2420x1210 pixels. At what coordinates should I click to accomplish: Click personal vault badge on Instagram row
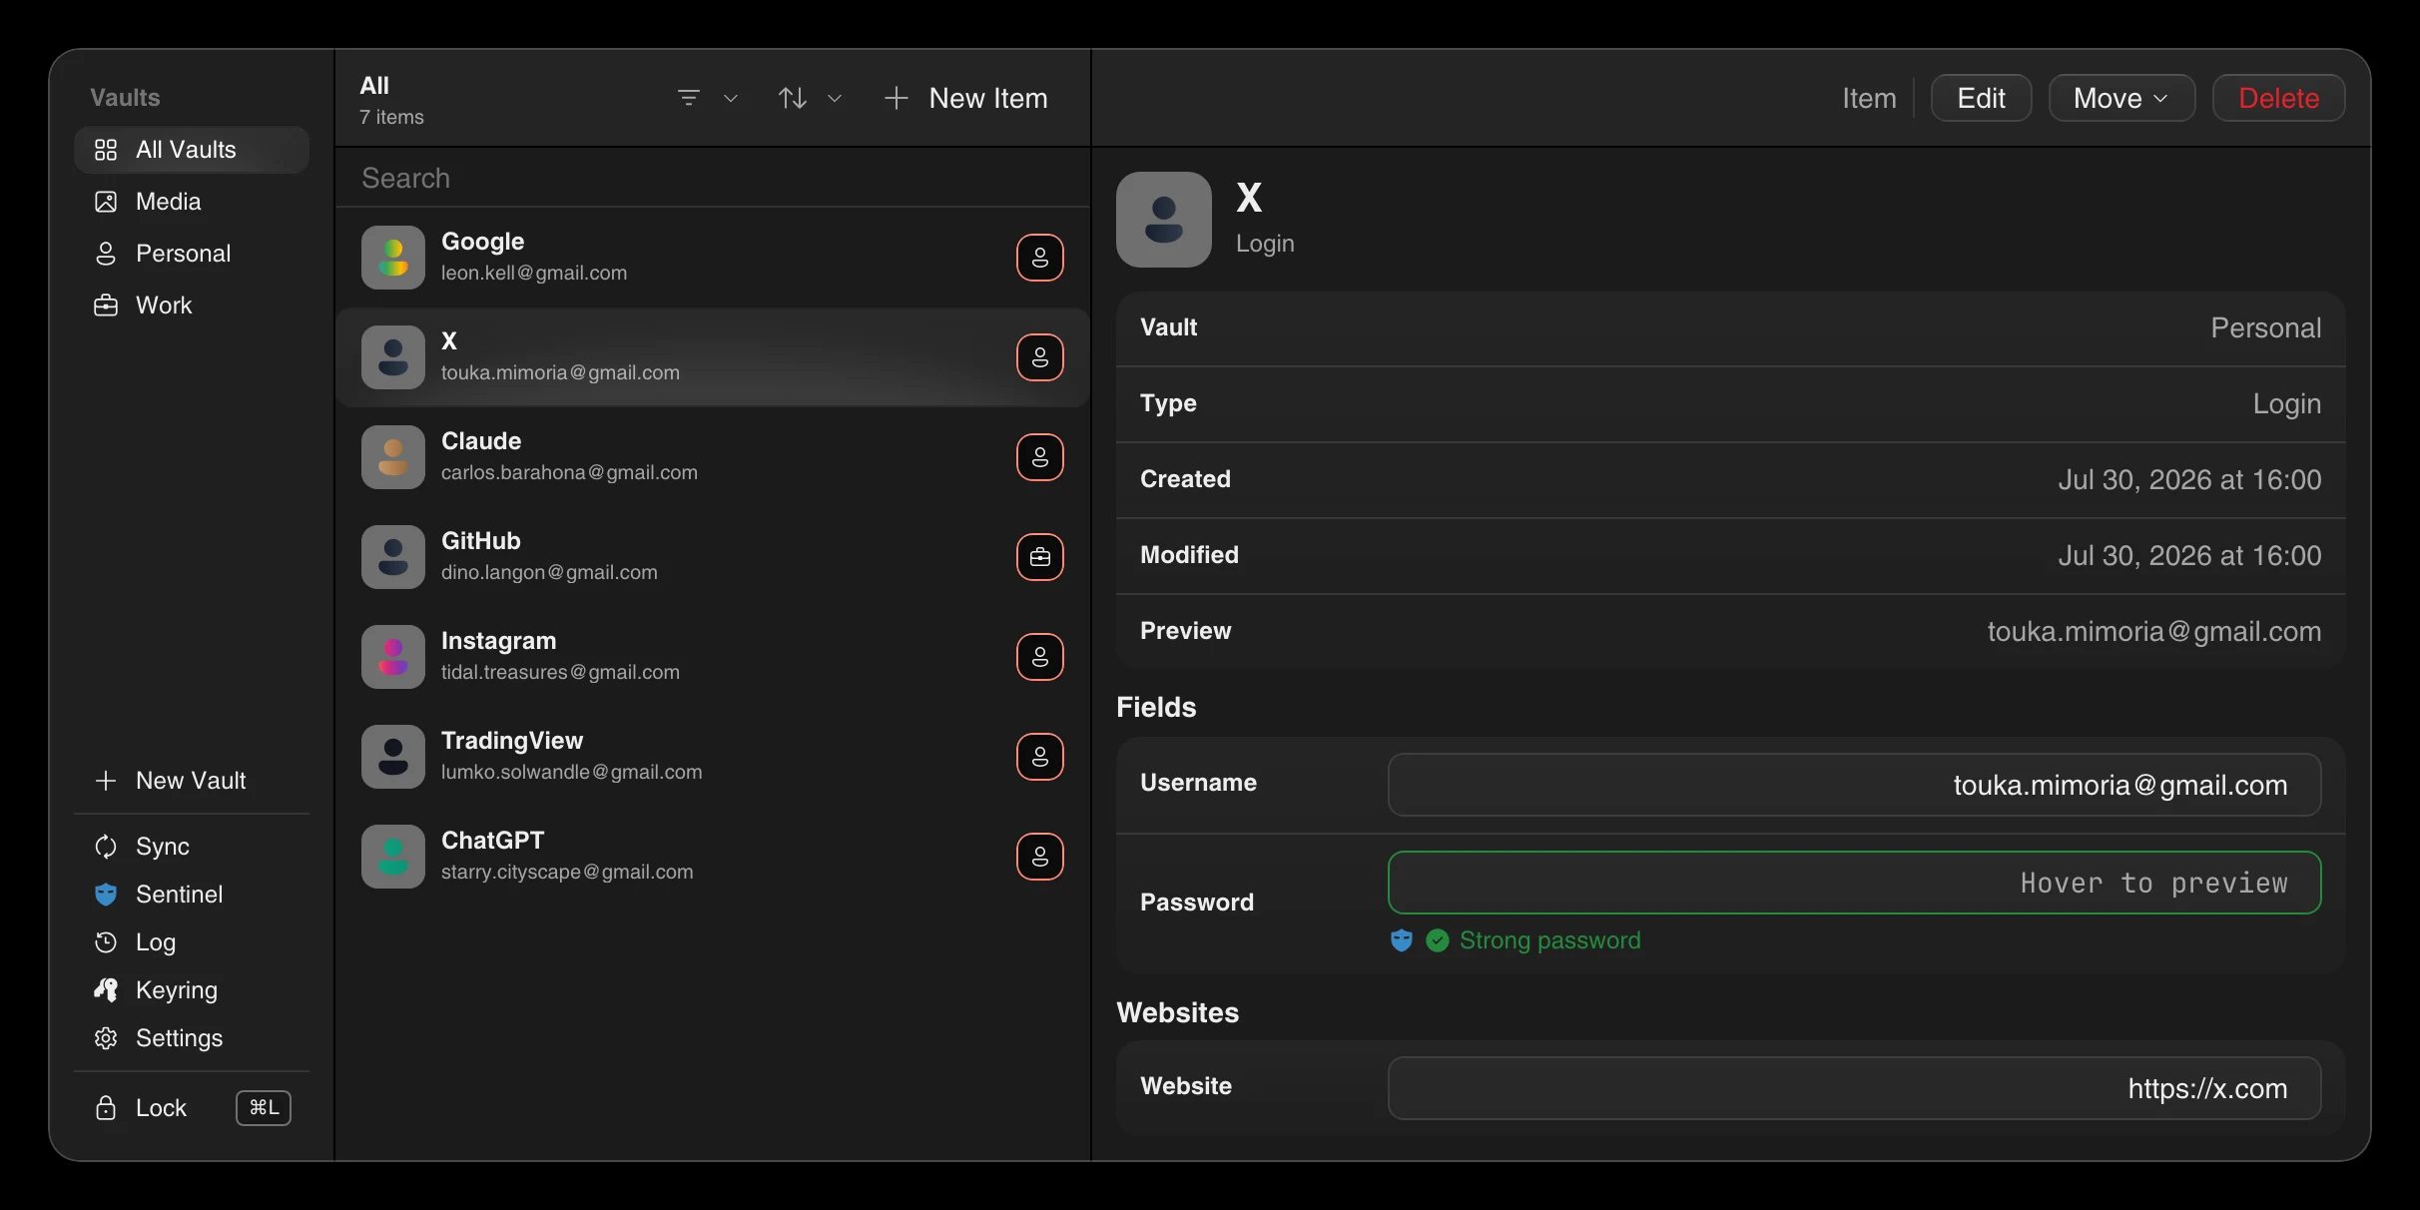(x=1040, y=657)
